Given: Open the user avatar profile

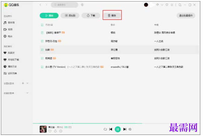Looking at the screenshot, I should coord(146,5).
